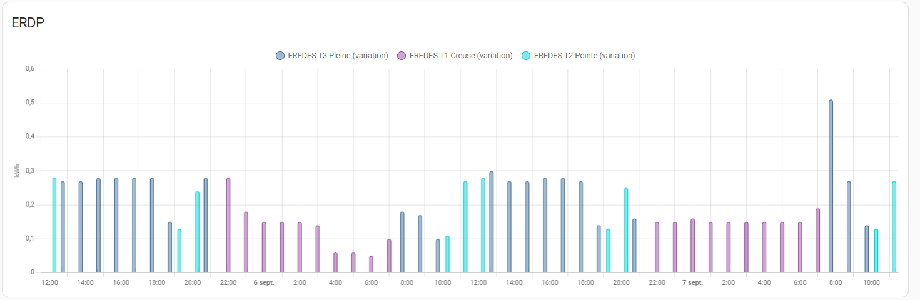
Task: Click the "7 sept." date marker
Action: coord(692,283)
